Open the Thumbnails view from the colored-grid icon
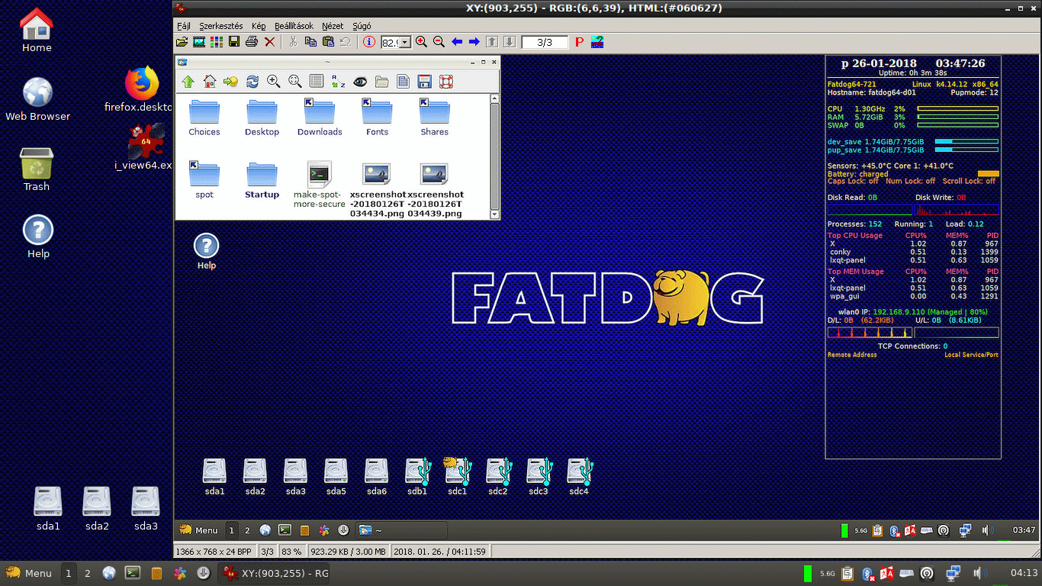The image size is (1042, 586). 217,42
